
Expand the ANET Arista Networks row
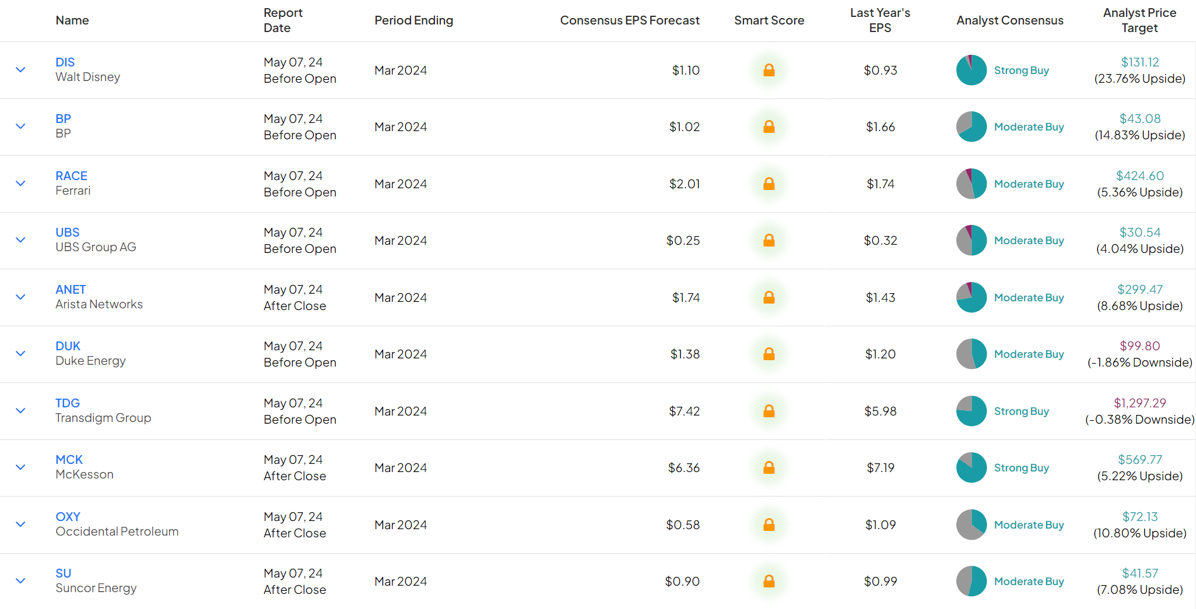click(20, 297)
